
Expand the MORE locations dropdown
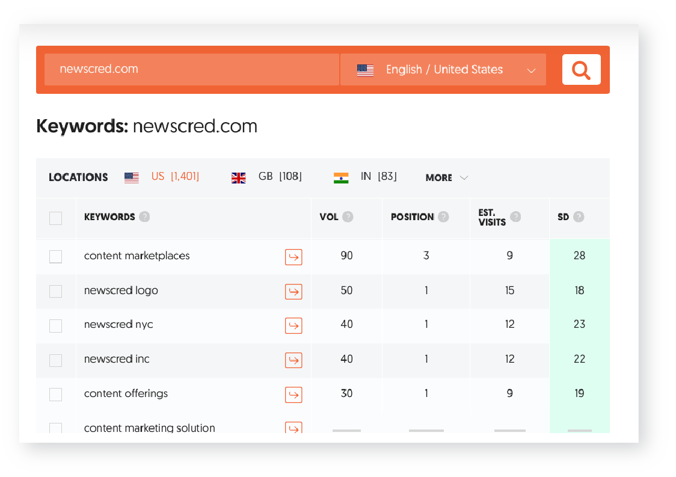point(446,177)
